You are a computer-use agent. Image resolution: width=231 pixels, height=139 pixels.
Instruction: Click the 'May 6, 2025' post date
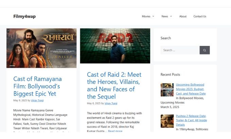(94, 103)
